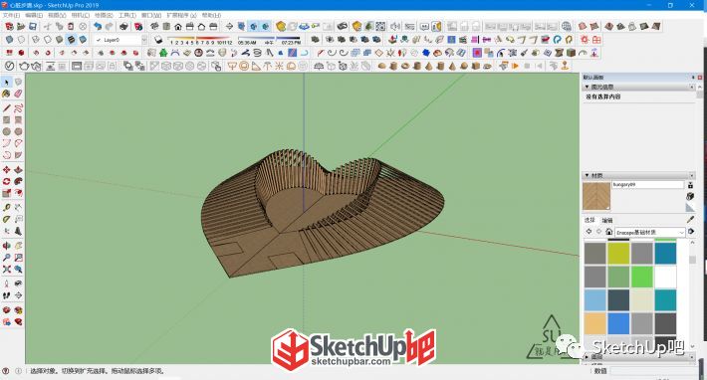Toggle Shaded With Textures face style
Image resolution: width=707 pixels, height=380 pixels.
point(72,40)
